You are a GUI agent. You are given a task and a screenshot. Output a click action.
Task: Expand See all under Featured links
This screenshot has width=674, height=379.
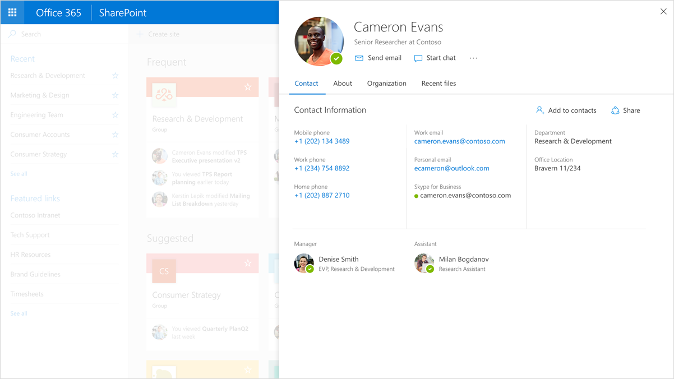[19, 313]
